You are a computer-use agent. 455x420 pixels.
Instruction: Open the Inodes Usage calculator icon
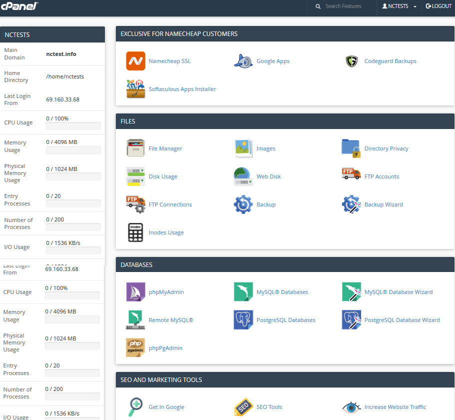coord(135,232)
